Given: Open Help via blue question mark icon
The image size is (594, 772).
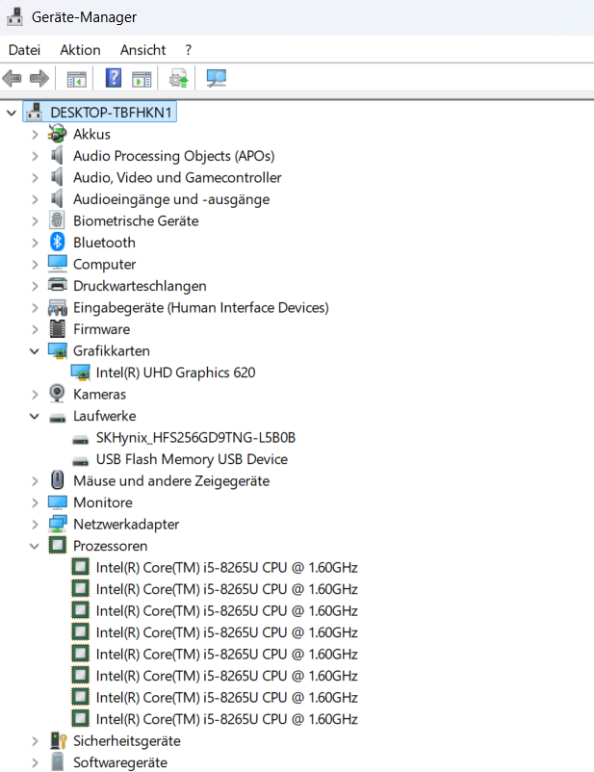Looking at the screenshot, I should [x=114, y=78].
